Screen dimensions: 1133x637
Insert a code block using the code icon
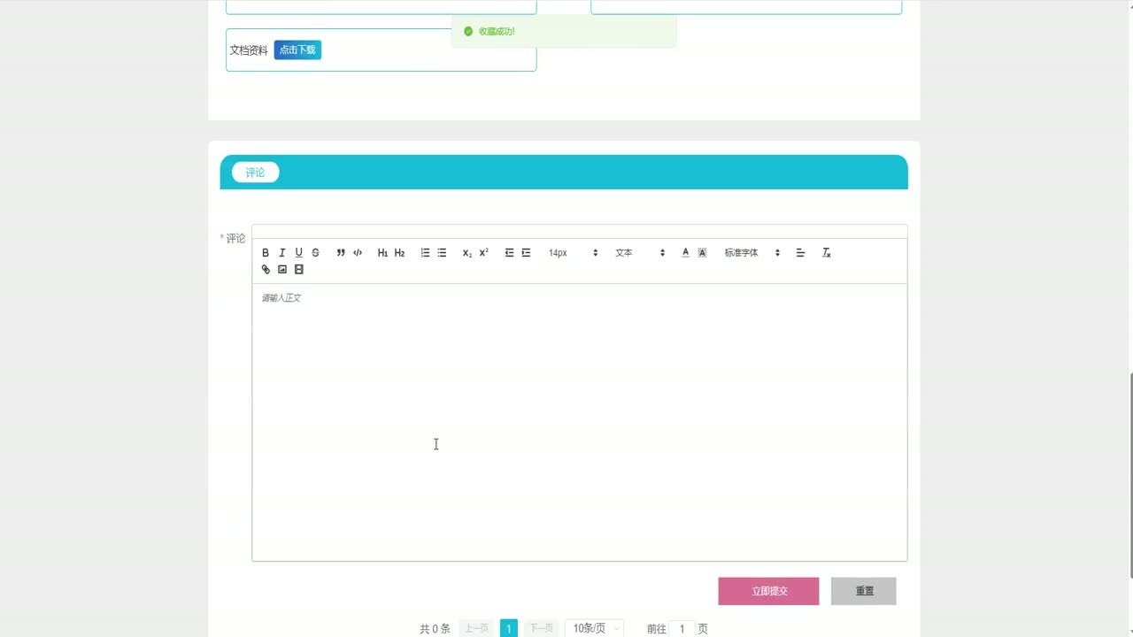click(x=358, y=253)
